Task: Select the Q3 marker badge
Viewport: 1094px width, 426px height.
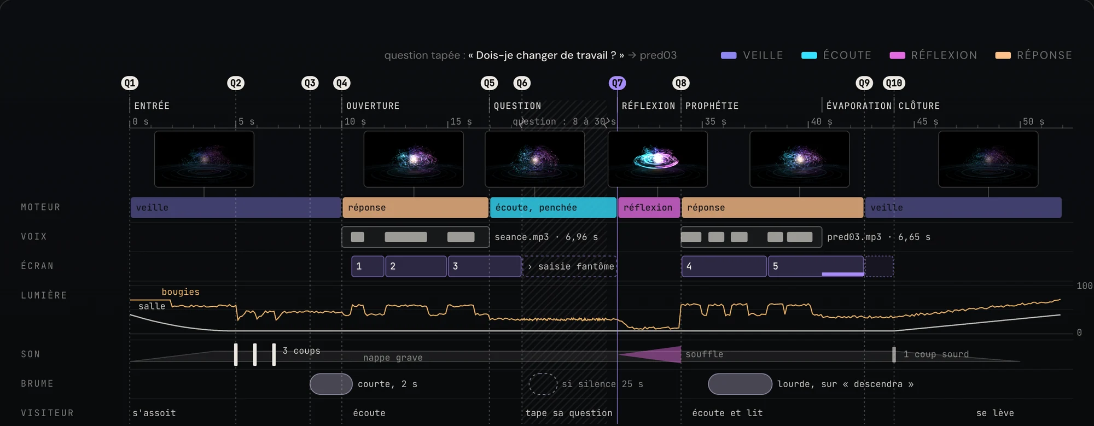Action: pyautogui.click(x=310, y=83)
